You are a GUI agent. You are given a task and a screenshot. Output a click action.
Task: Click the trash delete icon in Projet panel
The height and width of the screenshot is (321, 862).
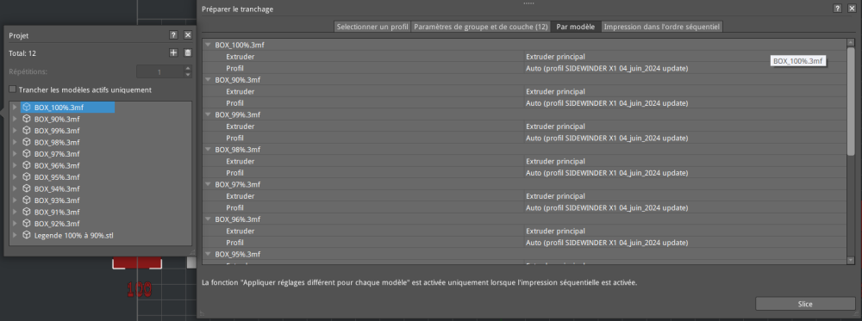coord(187,52)
